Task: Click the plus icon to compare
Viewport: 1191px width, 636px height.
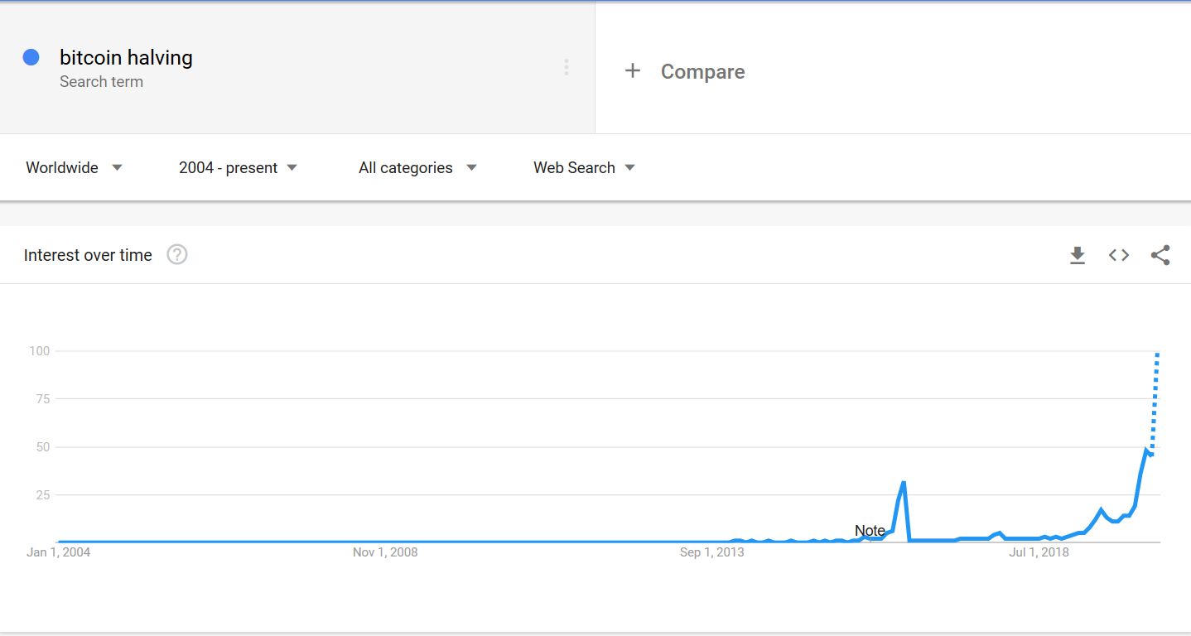Action: pos(633,71)
